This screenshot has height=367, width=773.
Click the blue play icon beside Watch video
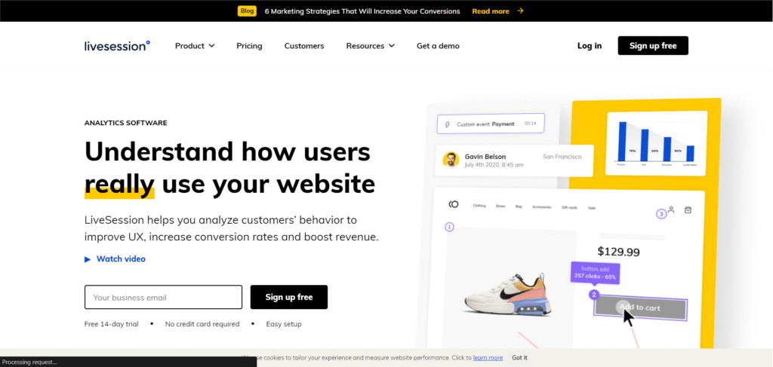point(88,259)
